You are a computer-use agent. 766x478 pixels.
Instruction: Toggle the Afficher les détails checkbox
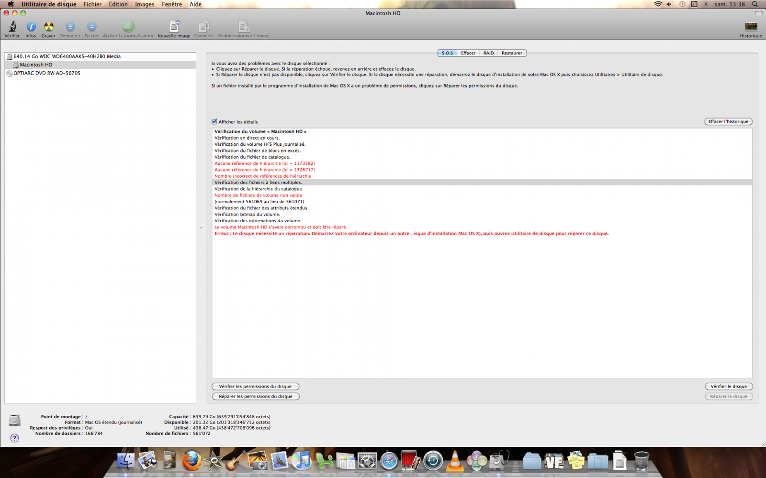click(x=214, y=121)
